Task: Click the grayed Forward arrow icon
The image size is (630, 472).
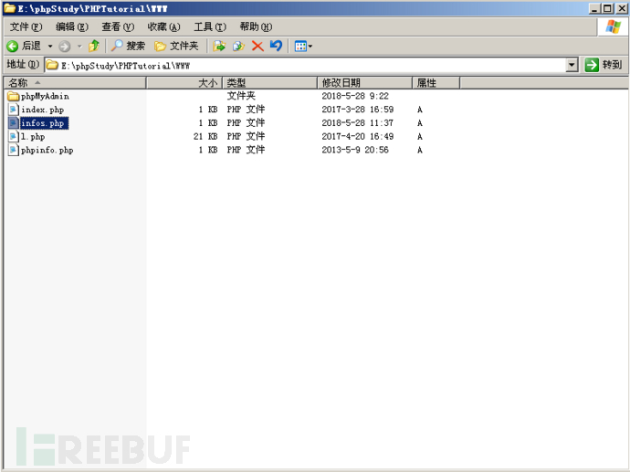Action: click(x=64, y=47)
